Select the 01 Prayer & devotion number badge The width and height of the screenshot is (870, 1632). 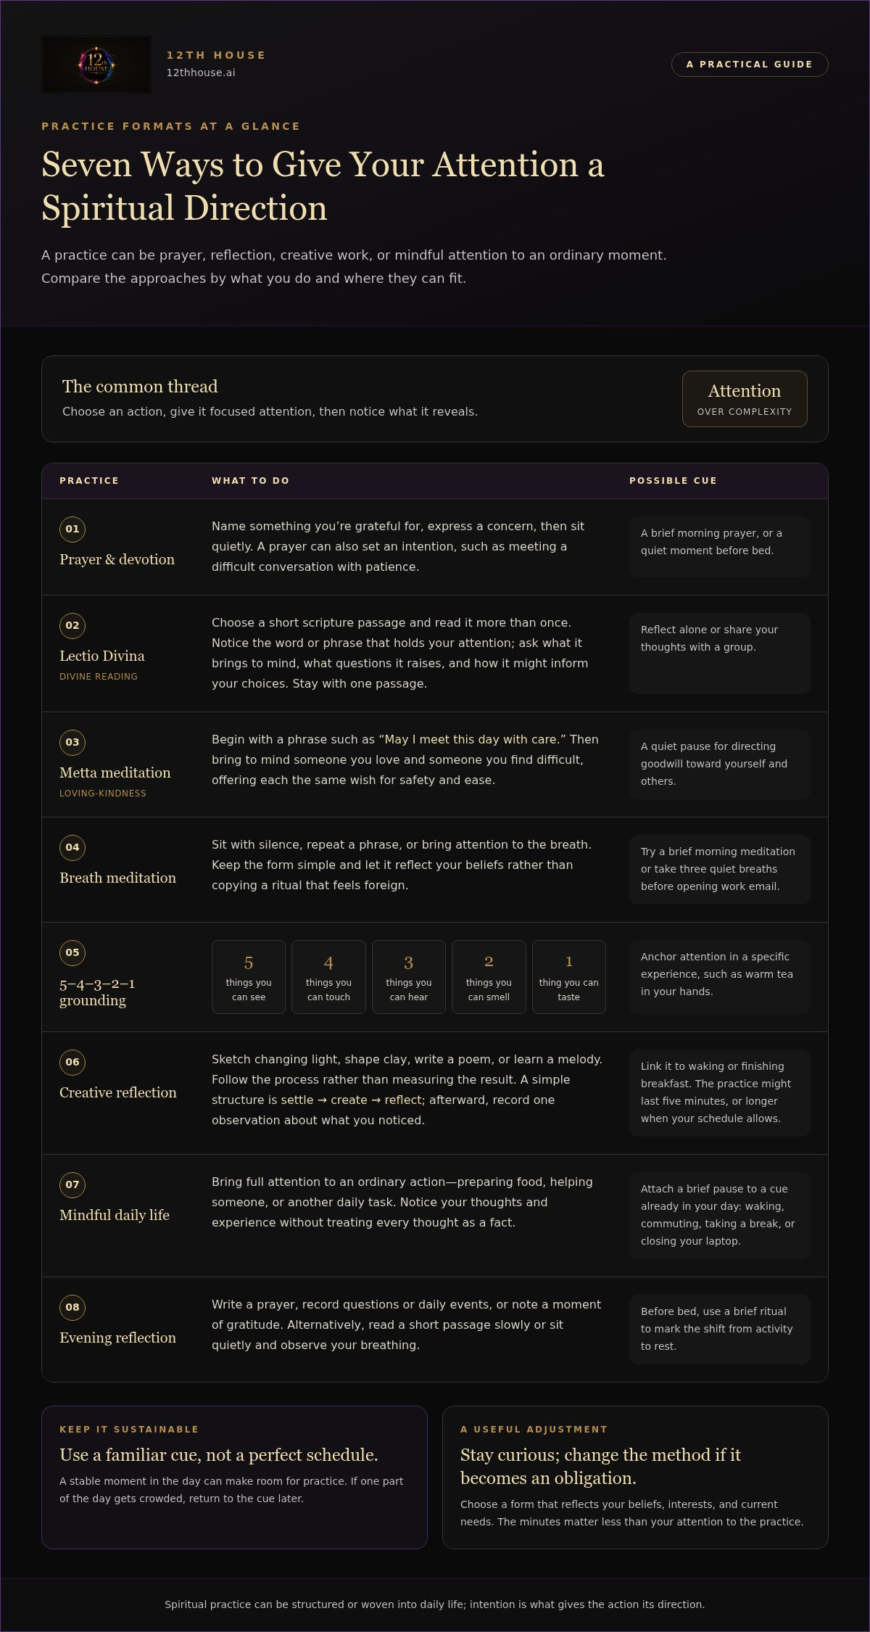[x=72, y=529]
